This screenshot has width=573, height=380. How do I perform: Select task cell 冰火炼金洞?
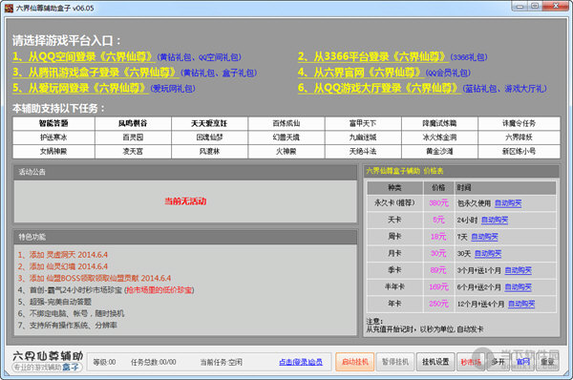click(439, 137)
